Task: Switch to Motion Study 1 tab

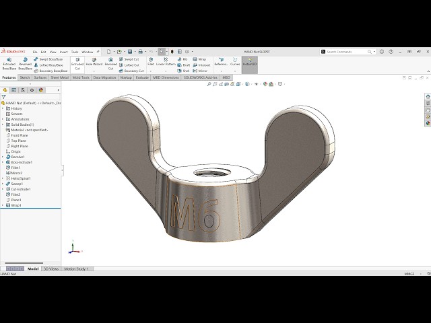Action: coord(76,269)
